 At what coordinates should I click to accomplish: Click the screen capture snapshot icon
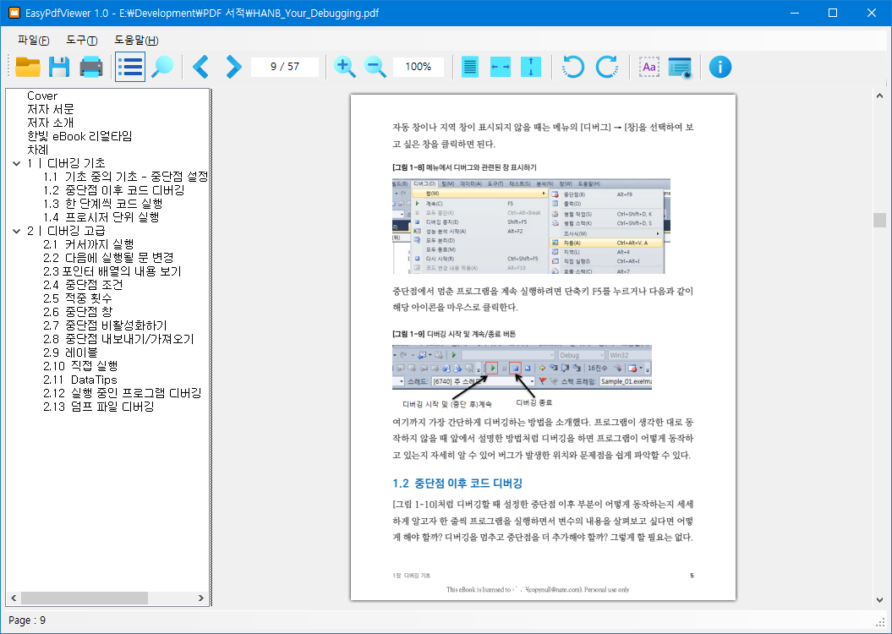[x=680, y=67]
